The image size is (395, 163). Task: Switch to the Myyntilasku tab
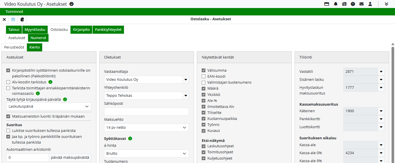click(35, 30)
